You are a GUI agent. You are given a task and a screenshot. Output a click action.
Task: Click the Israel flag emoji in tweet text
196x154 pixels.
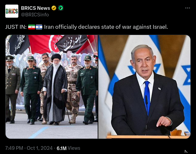(39, 27)
